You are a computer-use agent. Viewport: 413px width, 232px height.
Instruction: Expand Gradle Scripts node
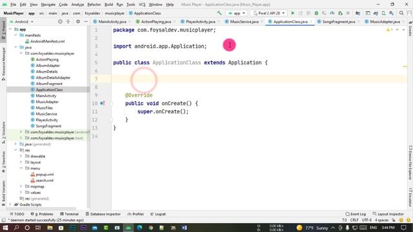click(x=10, y=205)
